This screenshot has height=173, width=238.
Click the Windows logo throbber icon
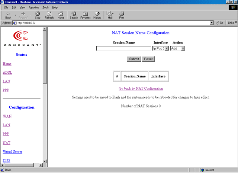(x=233, y=7)
